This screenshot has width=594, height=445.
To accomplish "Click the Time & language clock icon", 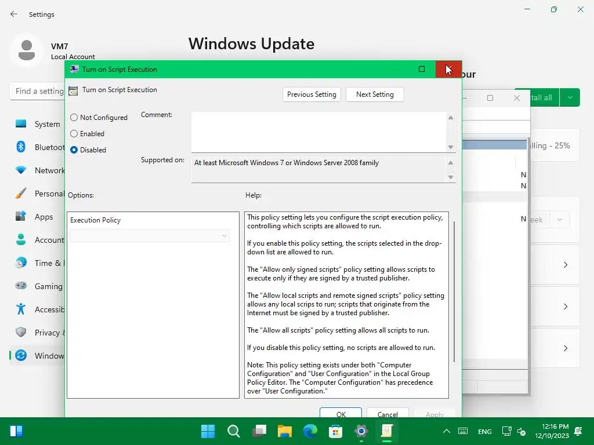I will (21, 262).
